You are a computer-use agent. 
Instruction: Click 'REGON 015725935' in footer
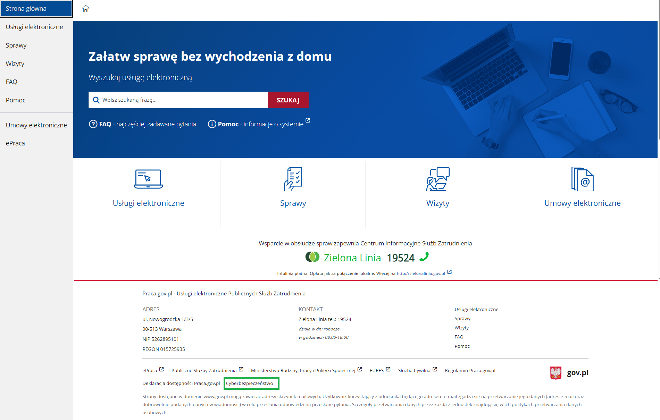(x=164, y=349)
